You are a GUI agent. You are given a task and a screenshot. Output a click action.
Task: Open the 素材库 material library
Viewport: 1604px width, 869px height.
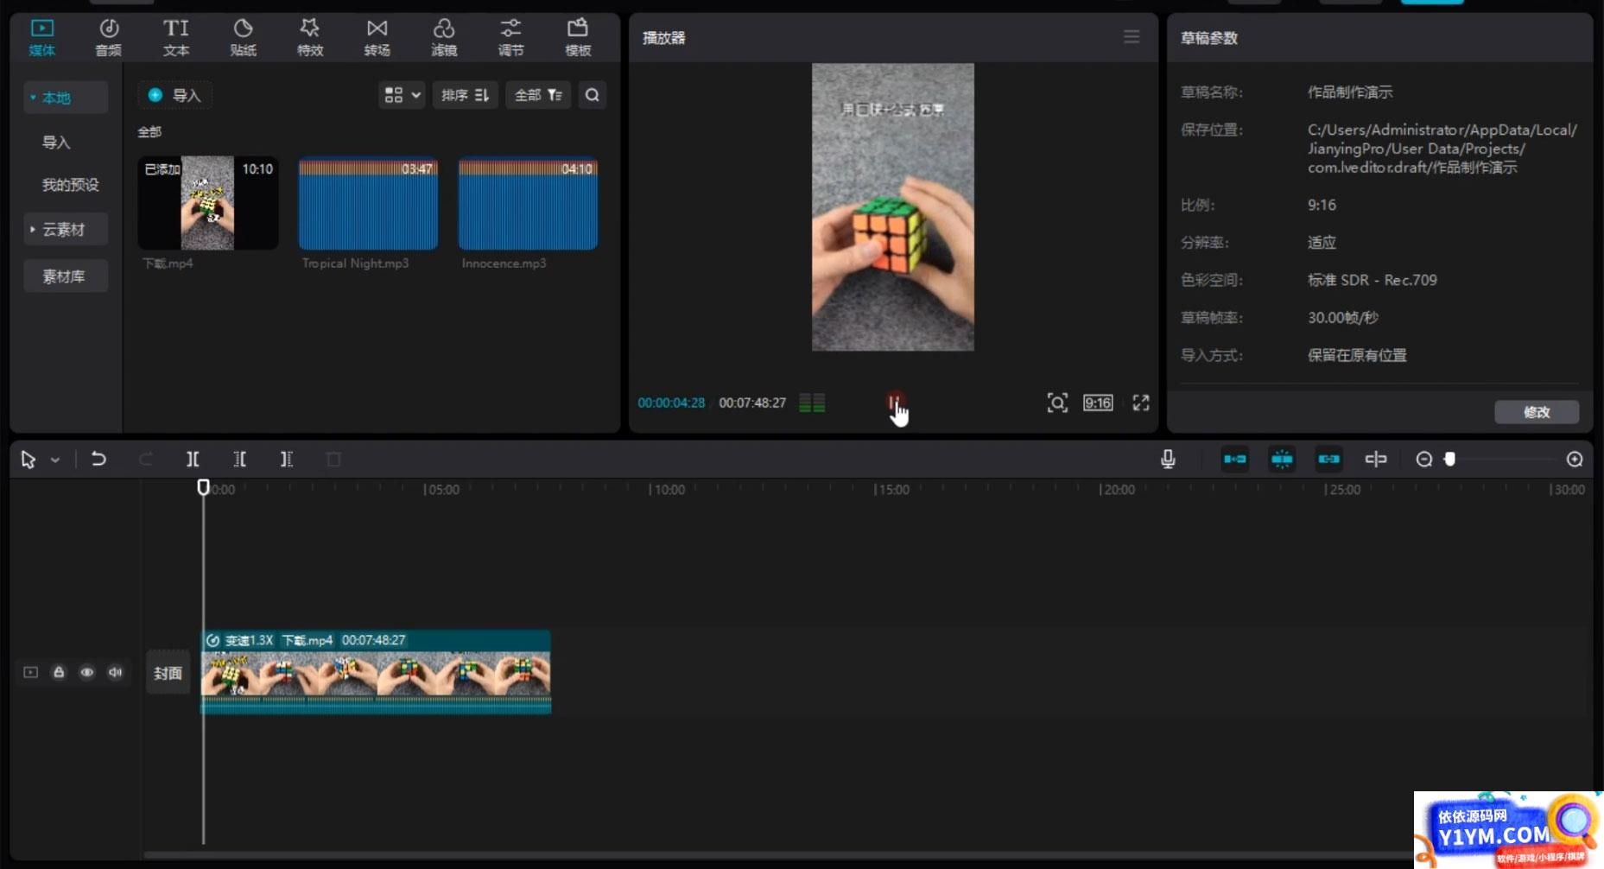pos(66,276)
